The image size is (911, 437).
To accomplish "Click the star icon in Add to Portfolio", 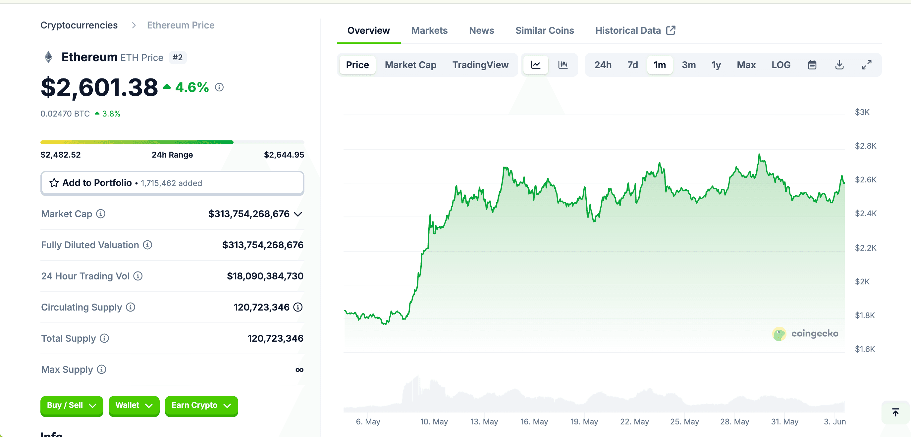I will [54, 183].
